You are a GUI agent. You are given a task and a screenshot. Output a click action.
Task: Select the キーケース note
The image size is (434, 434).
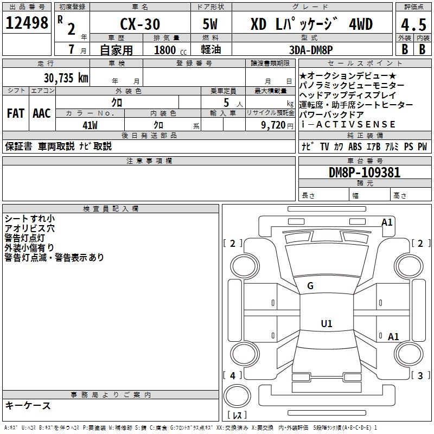tap(28, 406)
